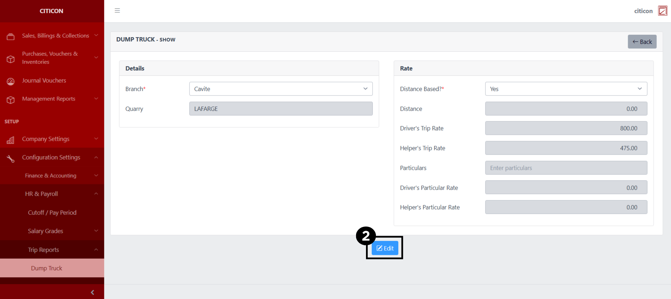Image resolution: width=671 pixels, height=299 pixels.
Task: Expand the Salary Grades submenu
Action: coord(46,231)
